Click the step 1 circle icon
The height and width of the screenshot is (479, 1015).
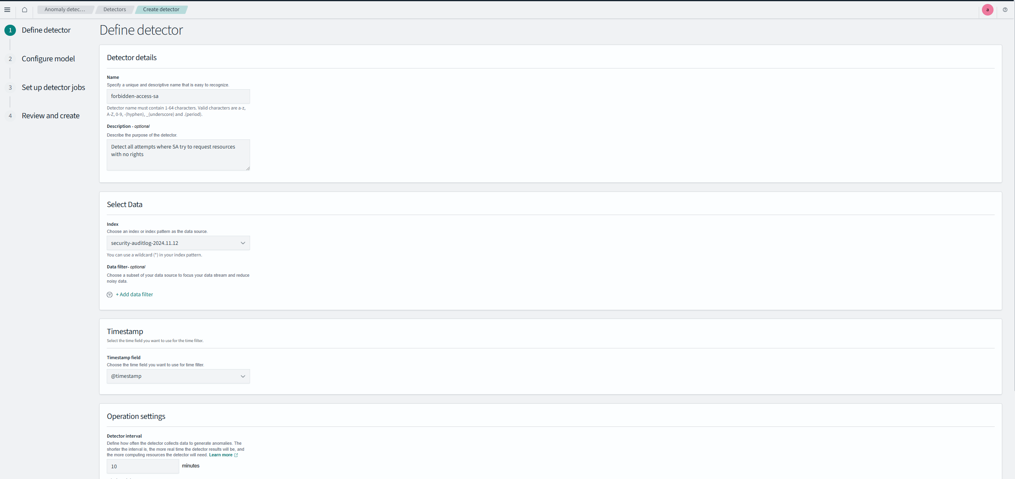(10, 30)
